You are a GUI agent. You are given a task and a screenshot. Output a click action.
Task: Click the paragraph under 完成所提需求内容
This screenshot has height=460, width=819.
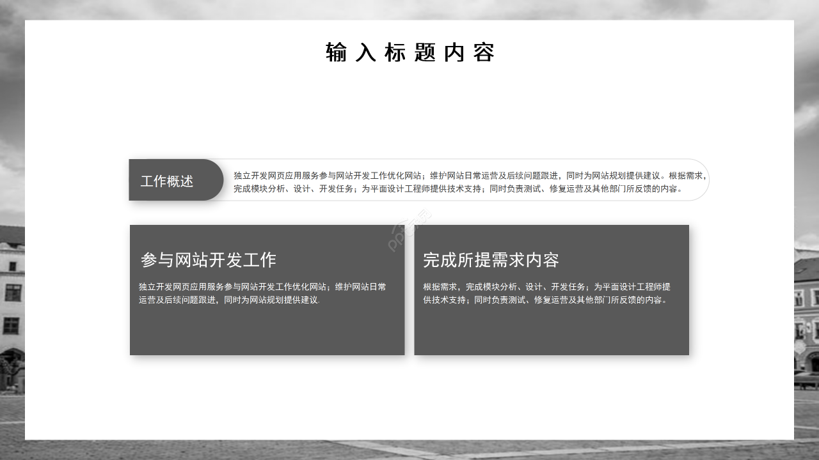point(548,293)
